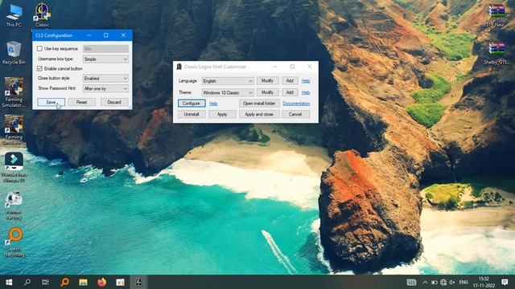Viewport: 515px width, 289px height.
Task: Click Apply and close
Action: [x=259, y=114]
